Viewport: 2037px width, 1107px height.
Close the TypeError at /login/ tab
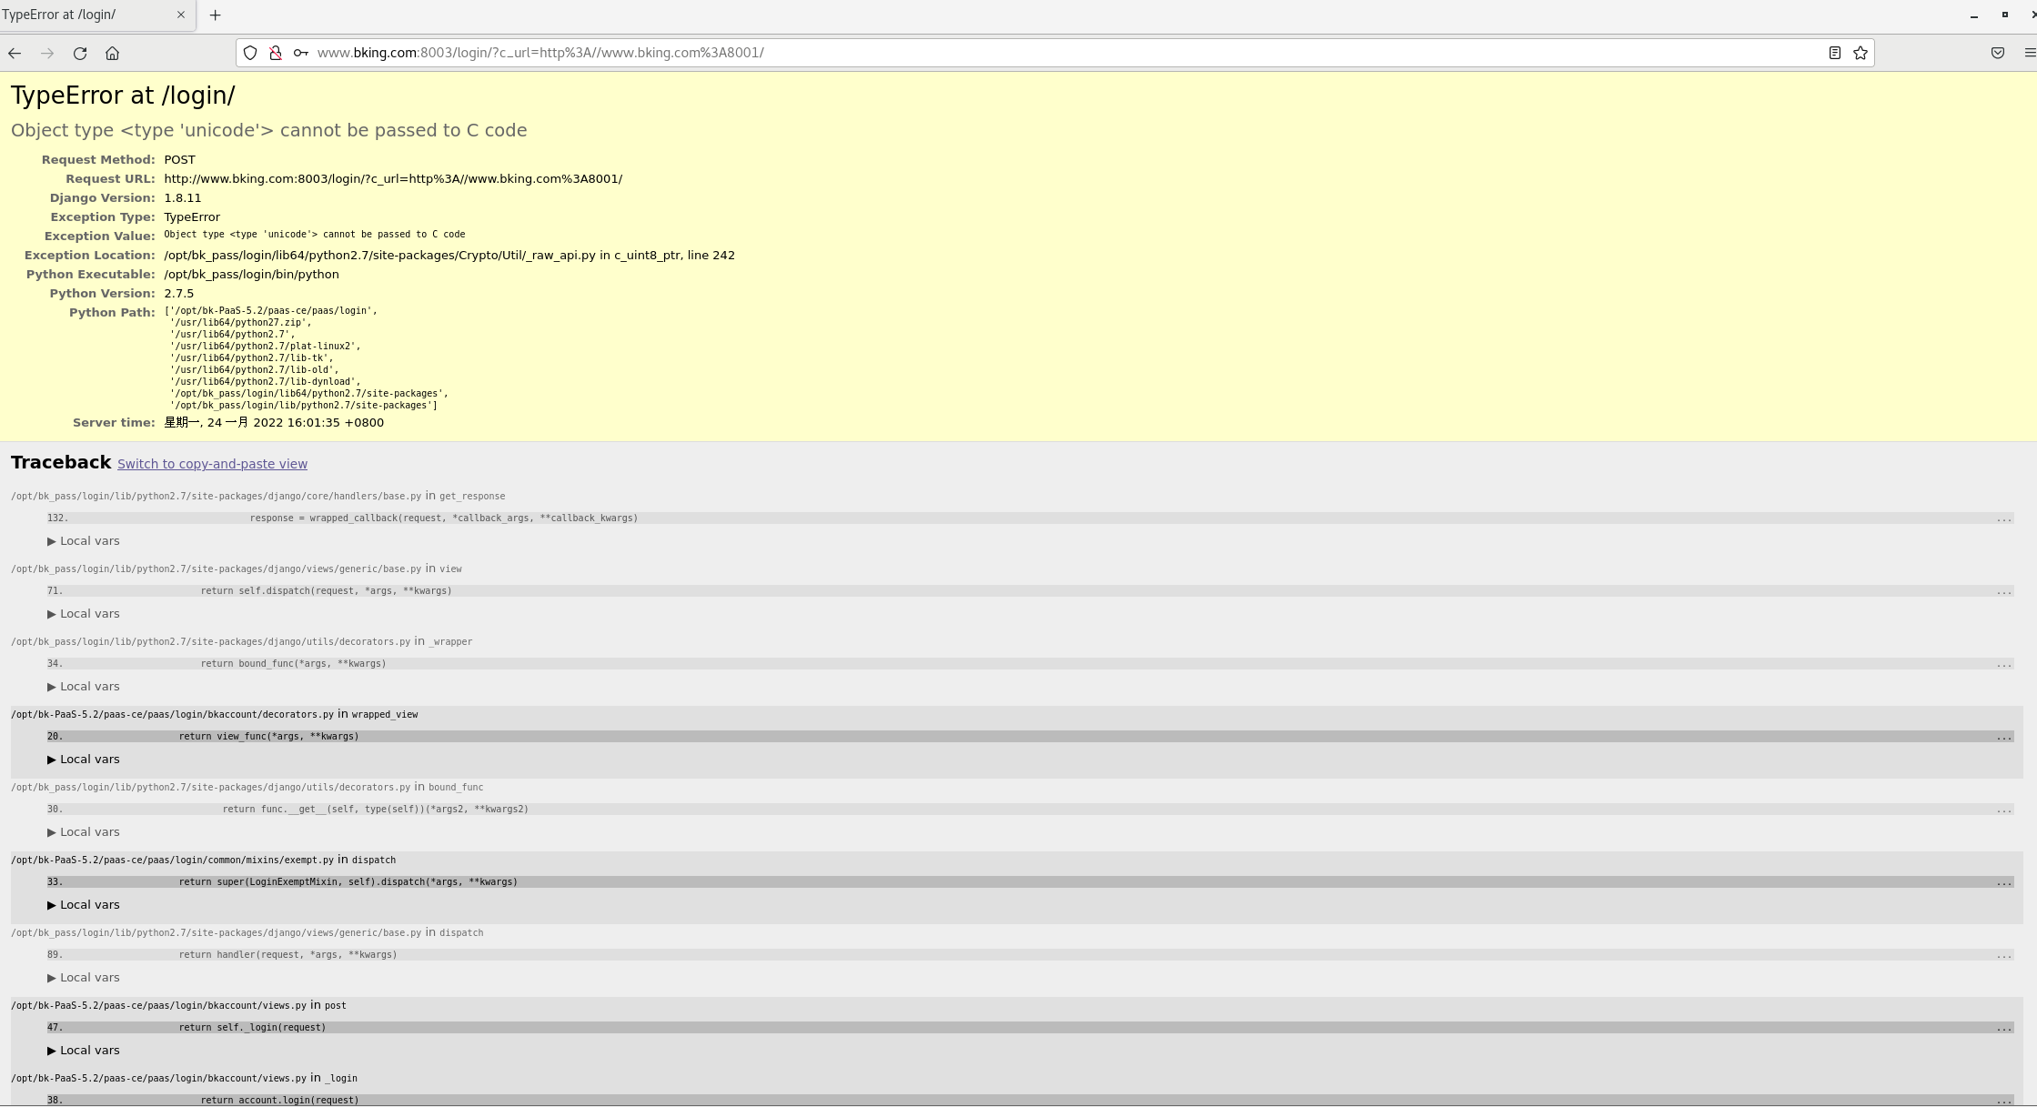180,15
